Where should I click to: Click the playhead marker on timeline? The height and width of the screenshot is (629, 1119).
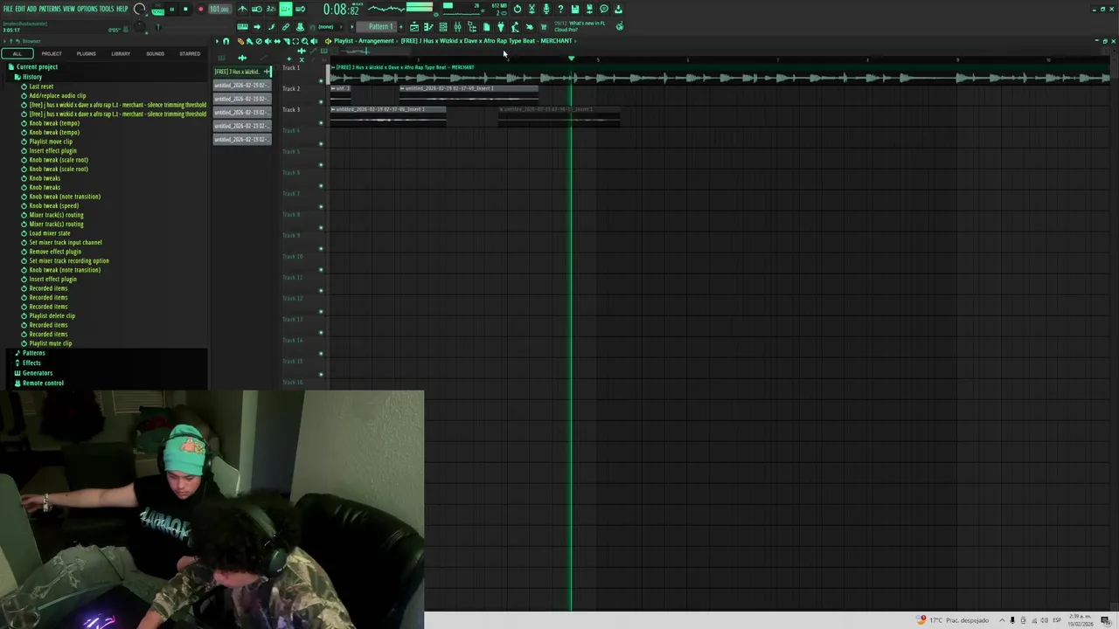click(572, 59)
